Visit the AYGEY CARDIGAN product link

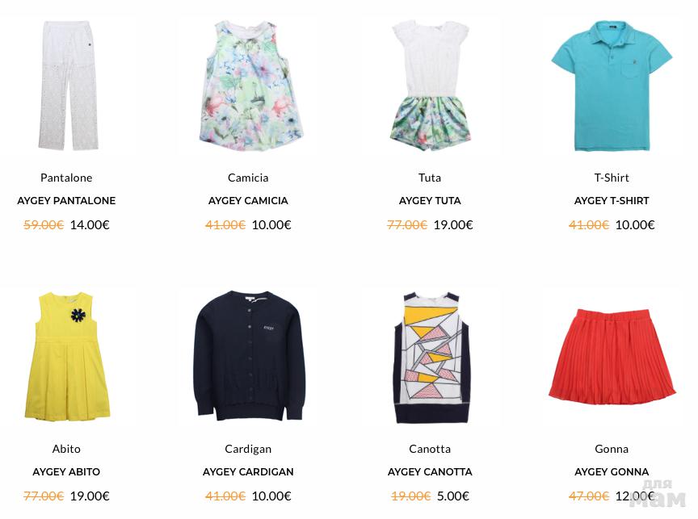point(248,472)
